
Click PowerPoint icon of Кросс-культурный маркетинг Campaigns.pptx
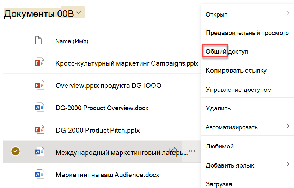point(39,63)
